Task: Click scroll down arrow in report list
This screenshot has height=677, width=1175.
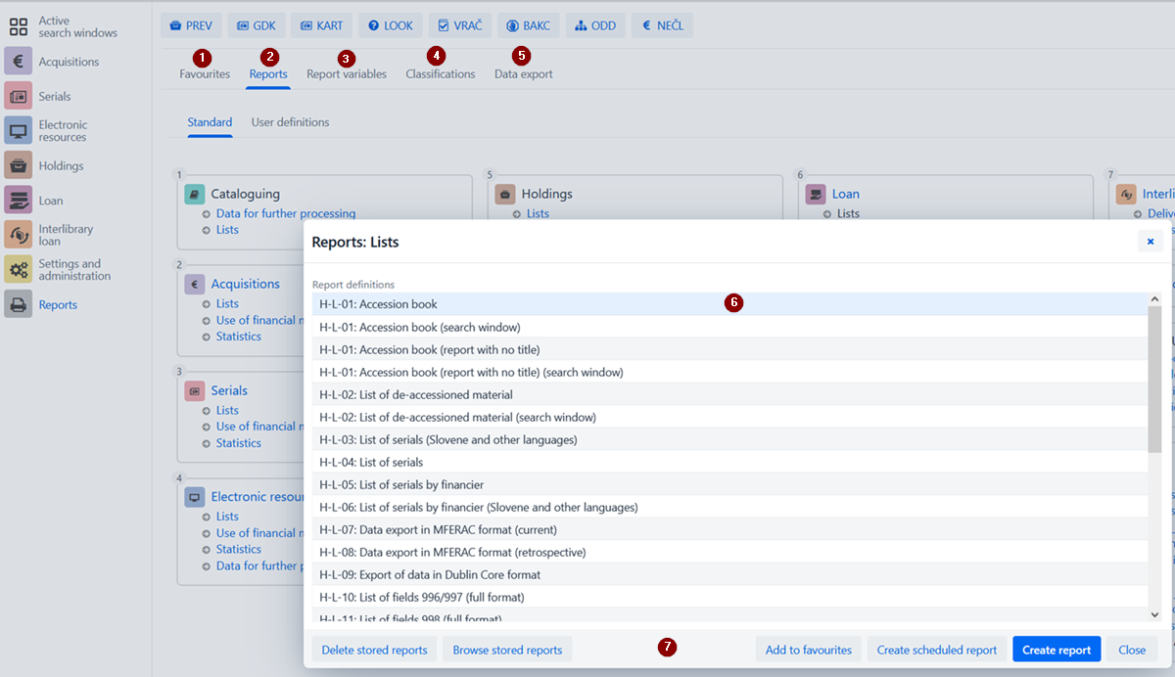Action: point(1154,614)
